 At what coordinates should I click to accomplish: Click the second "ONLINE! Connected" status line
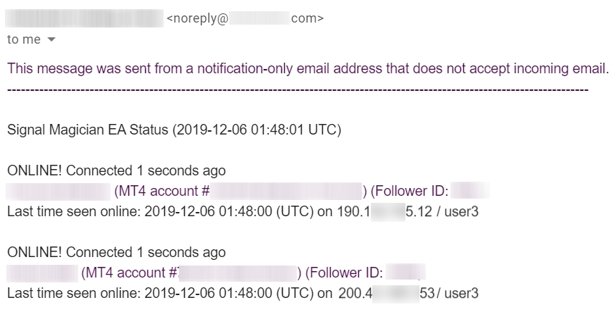coord(116,252)
